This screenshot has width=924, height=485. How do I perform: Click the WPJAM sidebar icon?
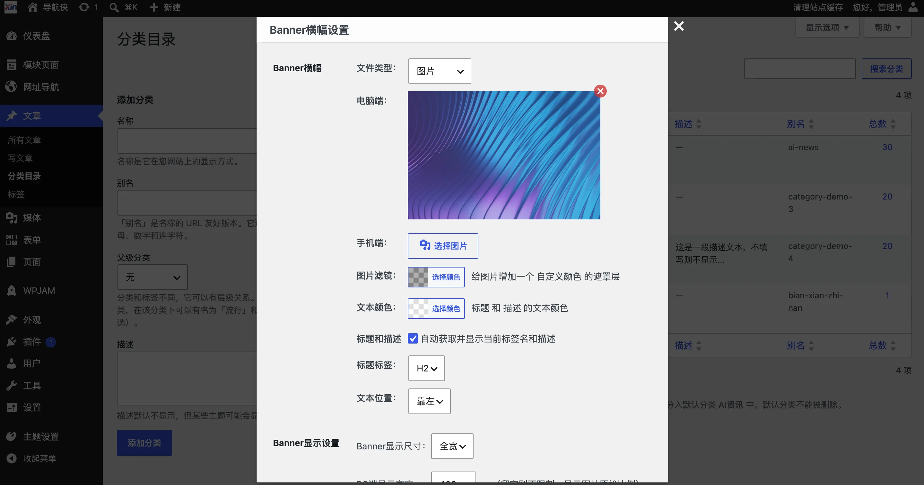12,291
